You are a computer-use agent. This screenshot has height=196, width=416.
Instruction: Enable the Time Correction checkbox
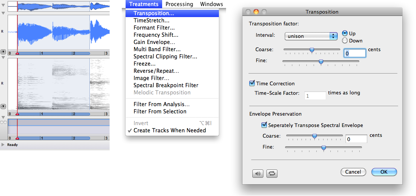252,83
